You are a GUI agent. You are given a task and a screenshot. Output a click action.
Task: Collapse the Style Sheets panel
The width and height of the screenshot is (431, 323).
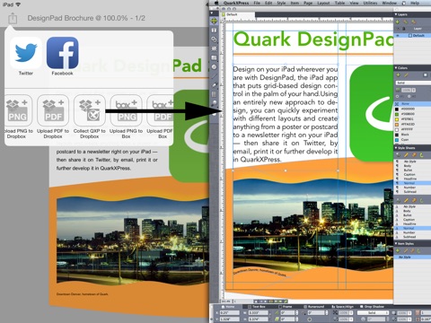coord(396,148)
